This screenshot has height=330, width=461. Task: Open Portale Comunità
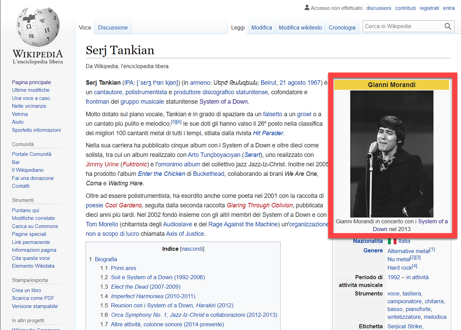pyautogui.click(x=32, y=154)
